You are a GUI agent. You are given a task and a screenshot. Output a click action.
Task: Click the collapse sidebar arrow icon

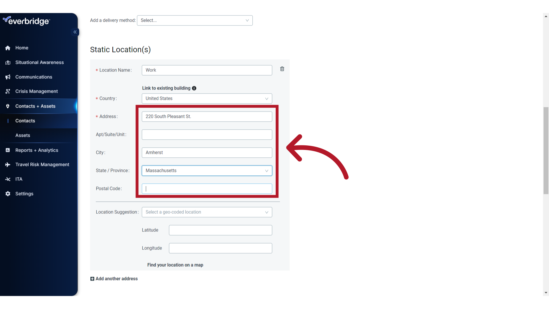(x=75, y=32)
